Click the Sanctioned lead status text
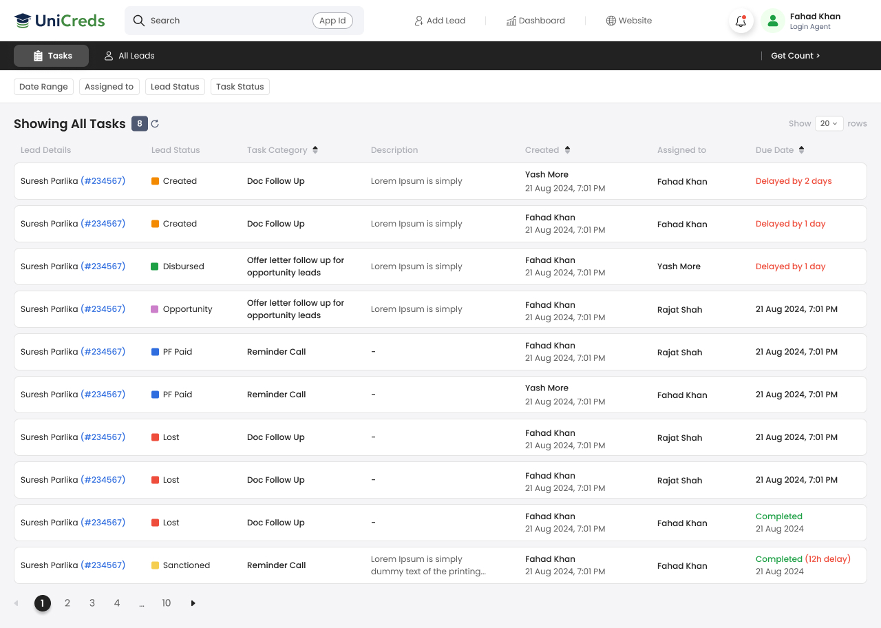This screenshot has height=628, width=881. tap(187, 565)
